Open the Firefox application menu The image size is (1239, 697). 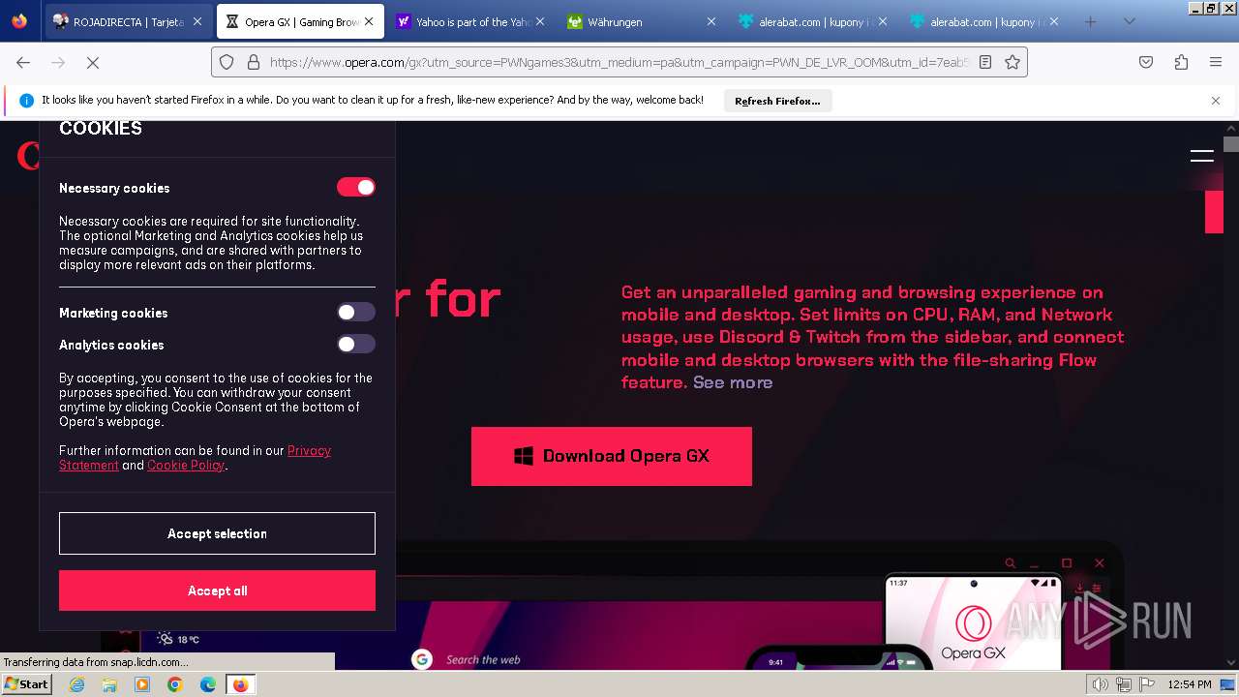click(x=1216, y=62)
